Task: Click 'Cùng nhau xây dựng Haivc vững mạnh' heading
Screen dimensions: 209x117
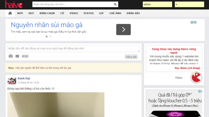Action: pos(174,51)
